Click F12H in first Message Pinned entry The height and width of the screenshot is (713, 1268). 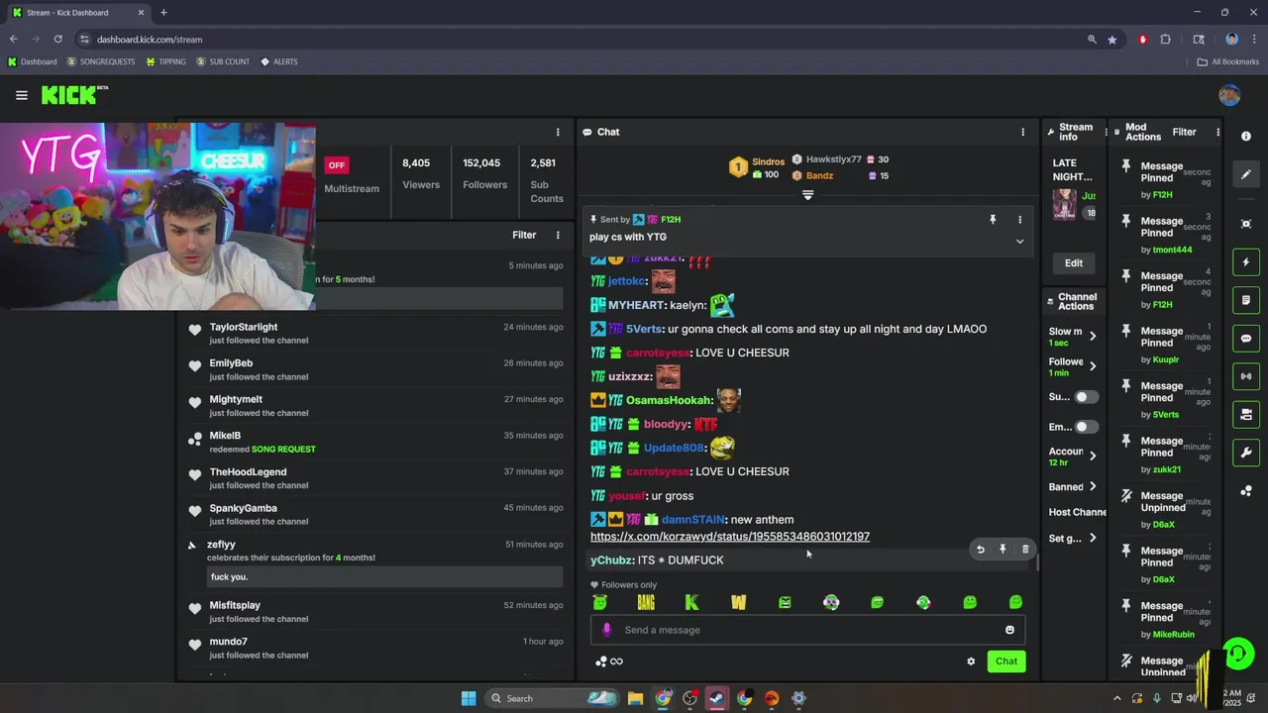tap(1163, 195)
